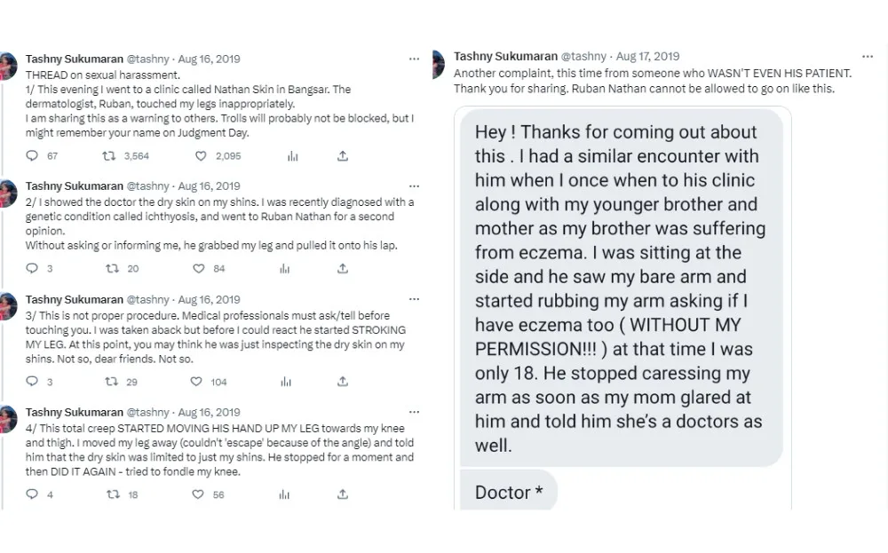Like the fourth tweet with 56 likes
888x553 pixels.
click(201, 494)
